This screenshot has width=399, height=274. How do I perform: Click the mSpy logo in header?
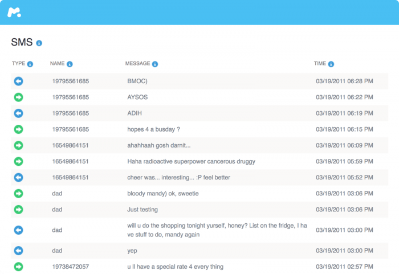[x=14, y=12]
